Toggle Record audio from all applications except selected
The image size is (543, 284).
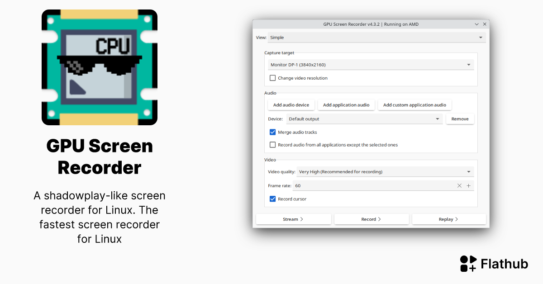tap(272, 145)
